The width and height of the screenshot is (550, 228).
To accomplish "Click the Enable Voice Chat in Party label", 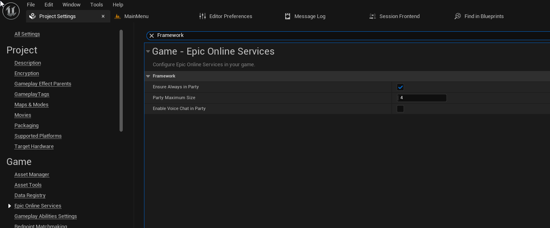I will tap(179, 109).
